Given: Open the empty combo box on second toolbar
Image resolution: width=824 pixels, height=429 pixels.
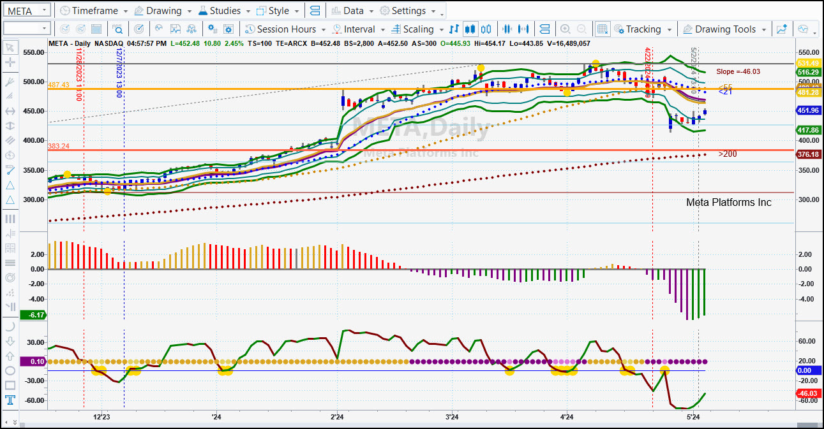Looking at the screenshot, I should tap(26, 28).
